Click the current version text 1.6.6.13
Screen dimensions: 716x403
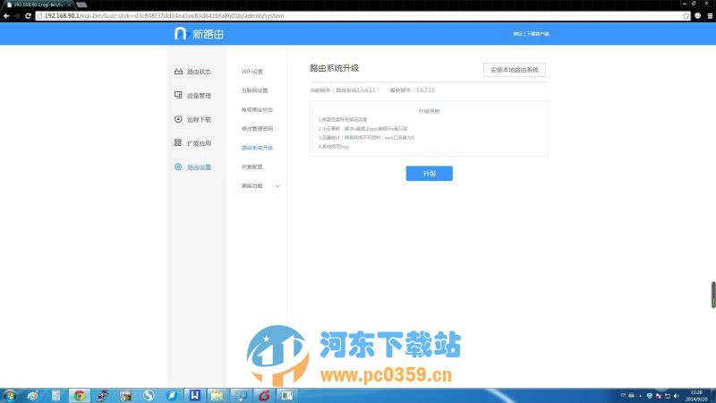click(343, 90)
